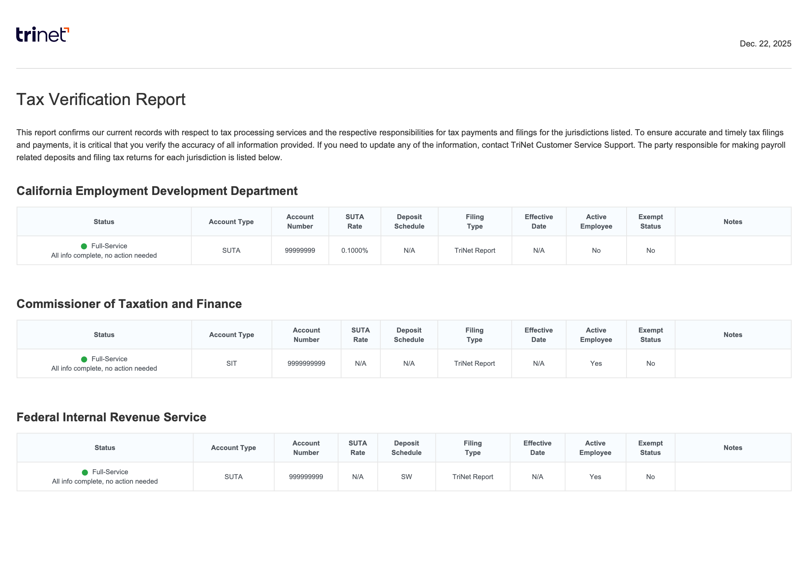Screen dimensions: 809x563
Task: Toggle Active Employee 'Yes' in Commissioner of Taxation row
Action: coord(596,363)
